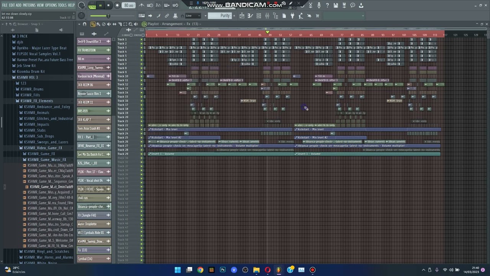Mute Track 10 with its green switch
Viewport: 490px width, 276px height.
(141, 76)
